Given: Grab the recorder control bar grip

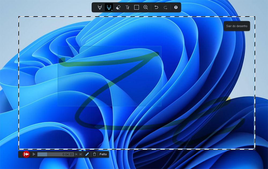Looking at the screenshot, I should (20, 154).
